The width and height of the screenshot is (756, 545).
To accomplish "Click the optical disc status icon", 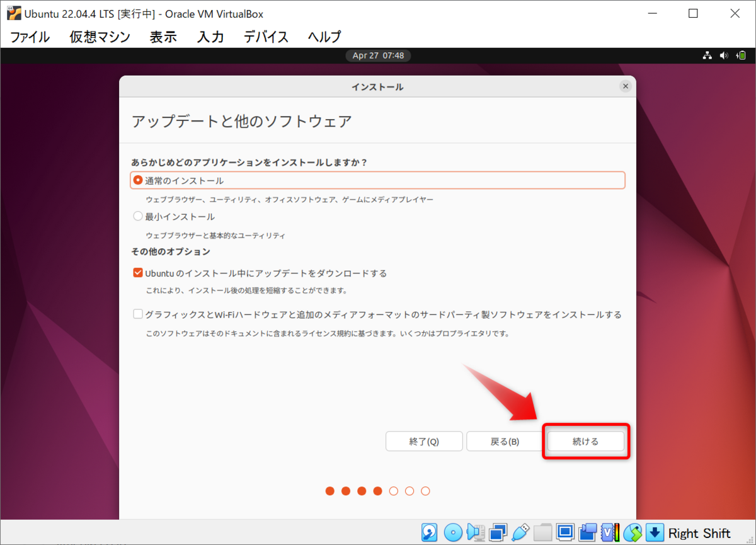I will pos(453,532).
